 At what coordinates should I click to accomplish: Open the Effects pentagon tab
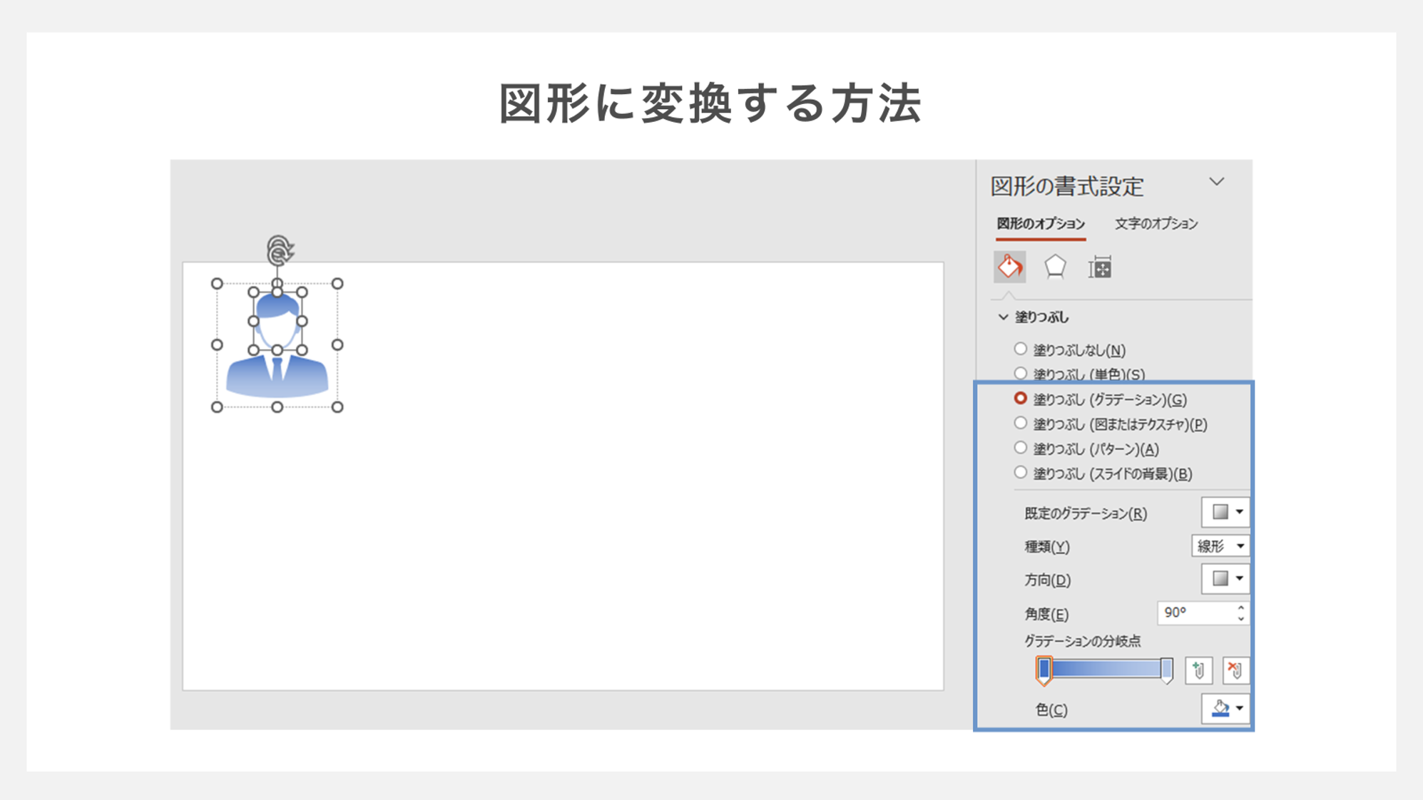(1055, 267)
